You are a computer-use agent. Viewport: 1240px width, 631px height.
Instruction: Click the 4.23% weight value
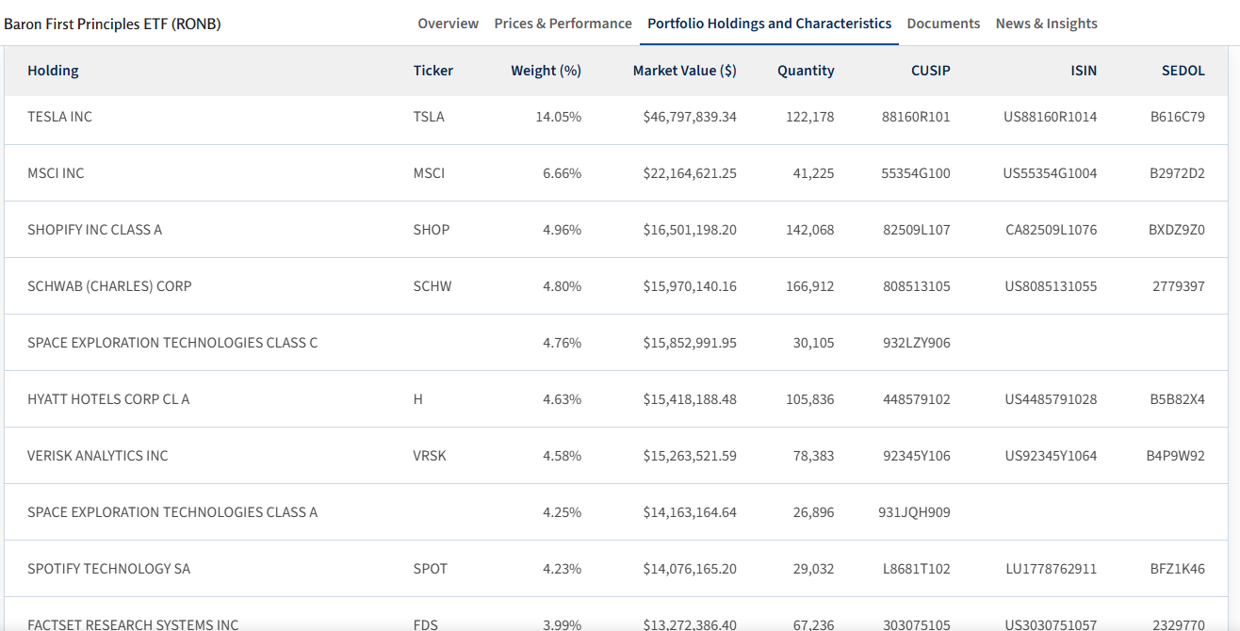click(x=562, y=569)
